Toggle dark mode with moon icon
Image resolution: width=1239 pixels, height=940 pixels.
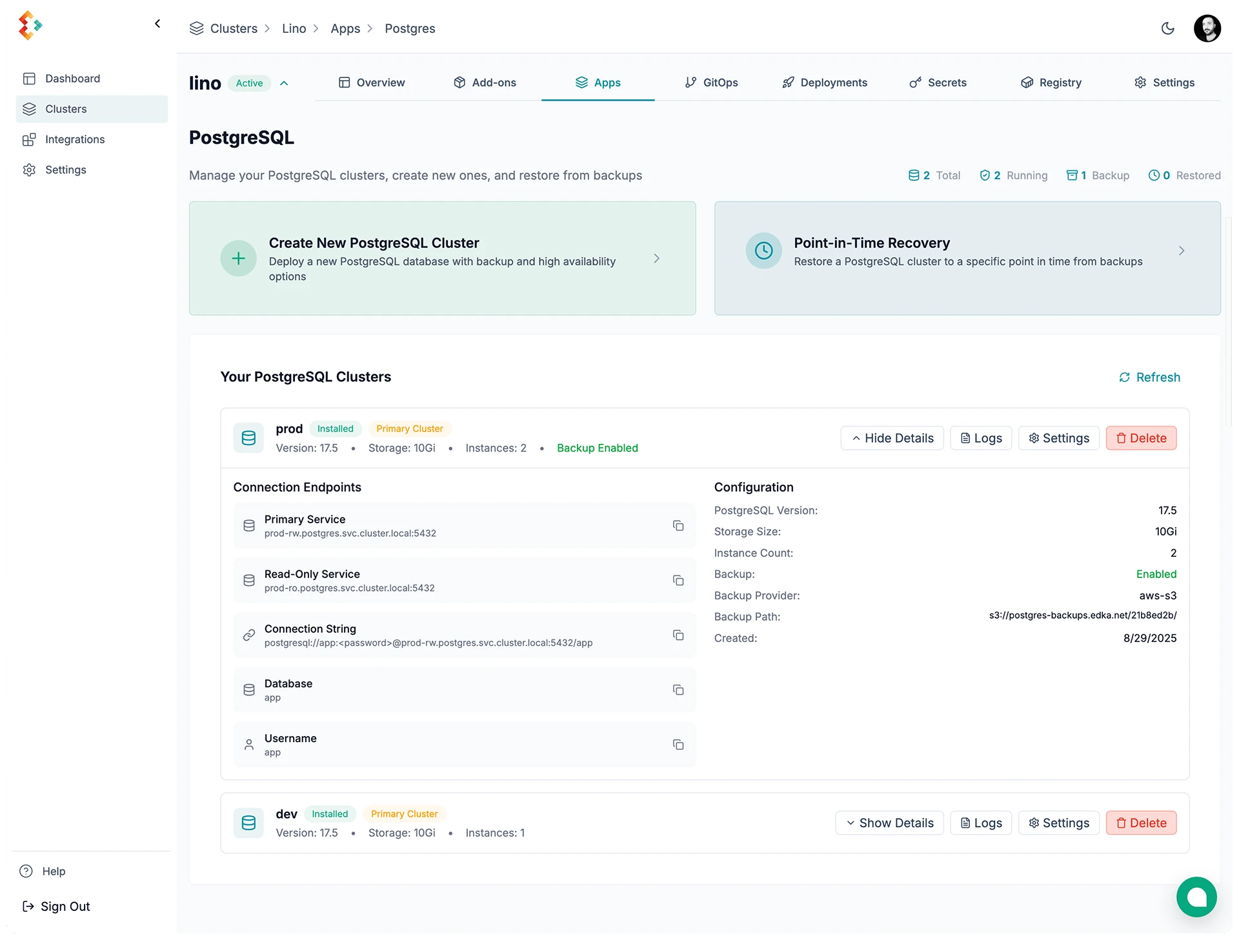click(1167, 28)
